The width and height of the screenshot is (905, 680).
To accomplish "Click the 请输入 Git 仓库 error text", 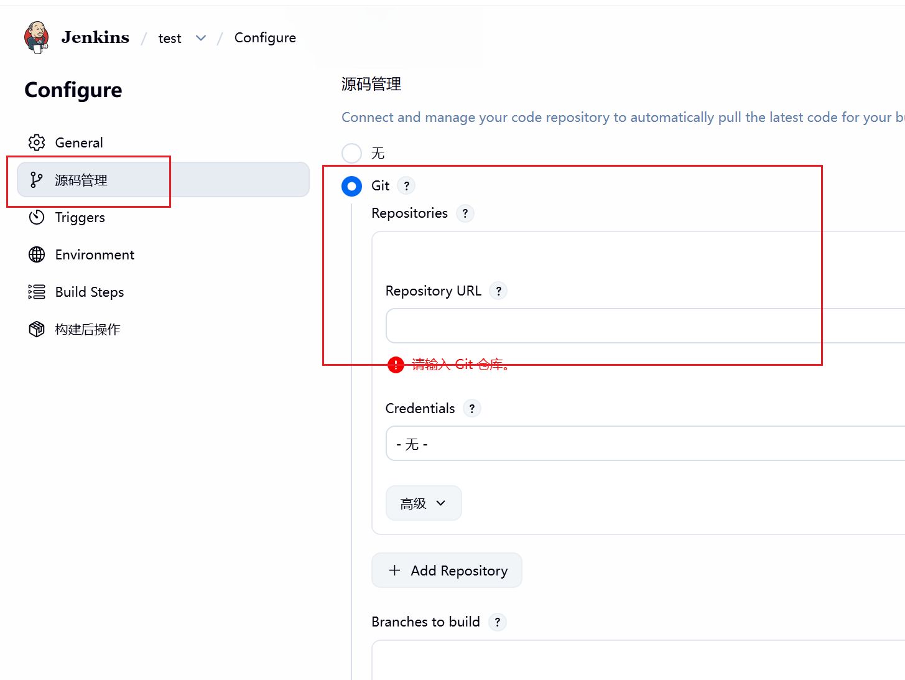I will point(462,365).
